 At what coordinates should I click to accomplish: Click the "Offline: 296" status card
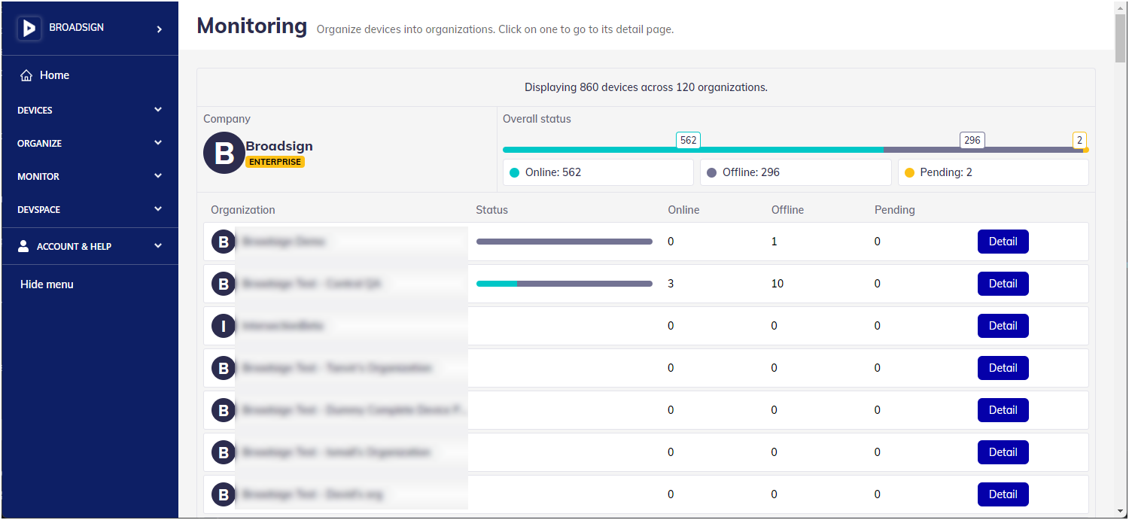pos(796,172)
